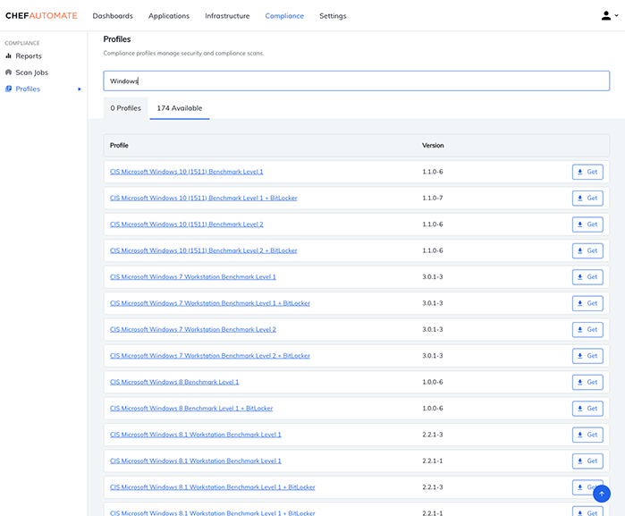Image resolution: width=625 pixels, height=516 pixels.
Task: Open the Settings page
Action: (x=333, y=16)
